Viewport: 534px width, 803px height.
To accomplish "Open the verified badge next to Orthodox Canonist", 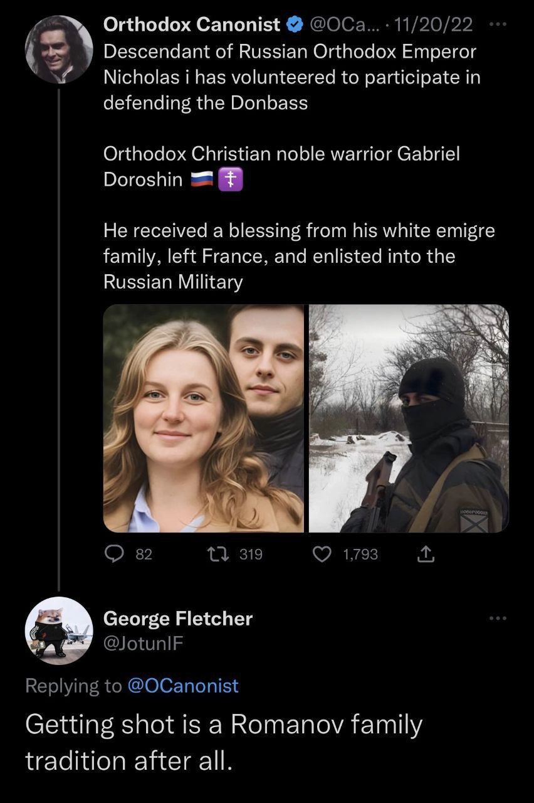I will point(293,25).
